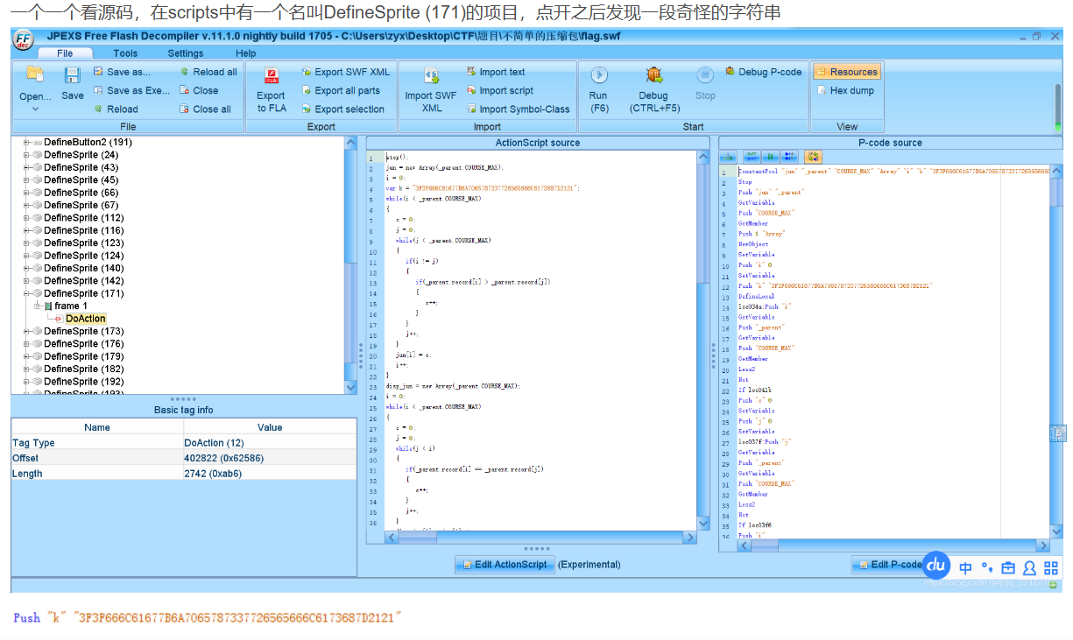Click the P-code horizontal scrollbar right arrow
This screenshot has width=1073, height=640.
[1042, 545]
